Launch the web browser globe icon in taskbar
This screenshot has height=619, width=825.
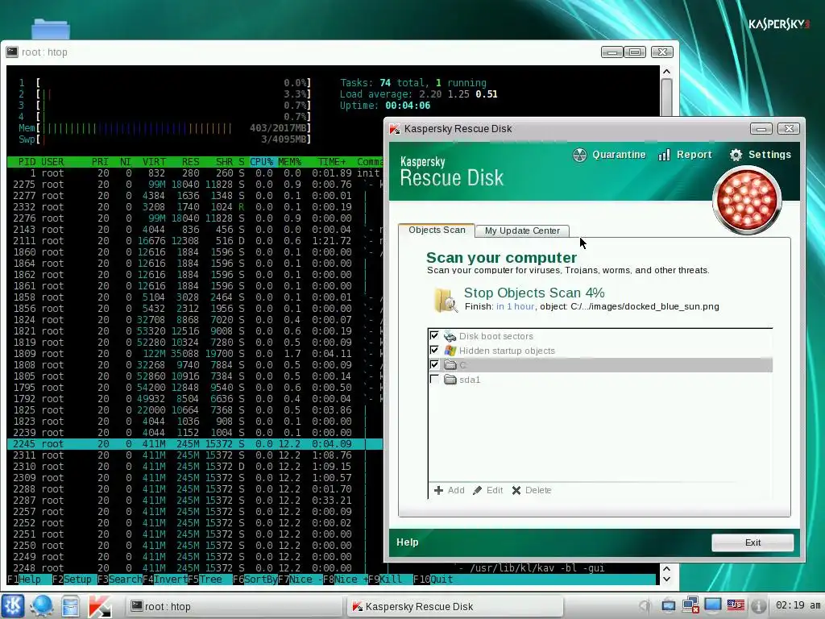point(41,606)
